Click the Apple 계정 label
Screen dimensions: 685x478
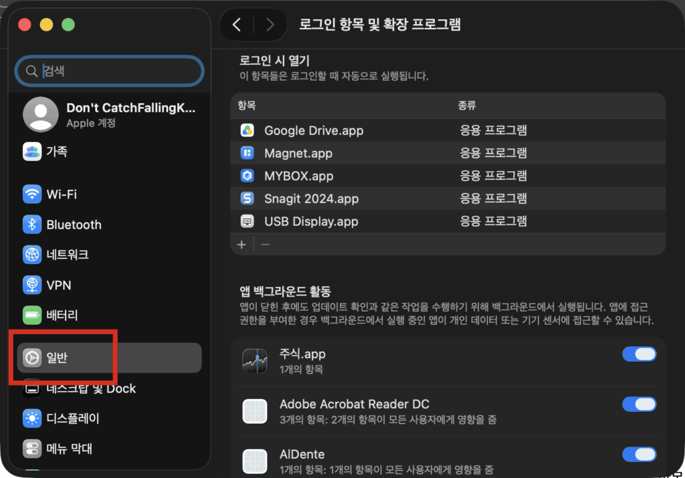click(91, 123)
